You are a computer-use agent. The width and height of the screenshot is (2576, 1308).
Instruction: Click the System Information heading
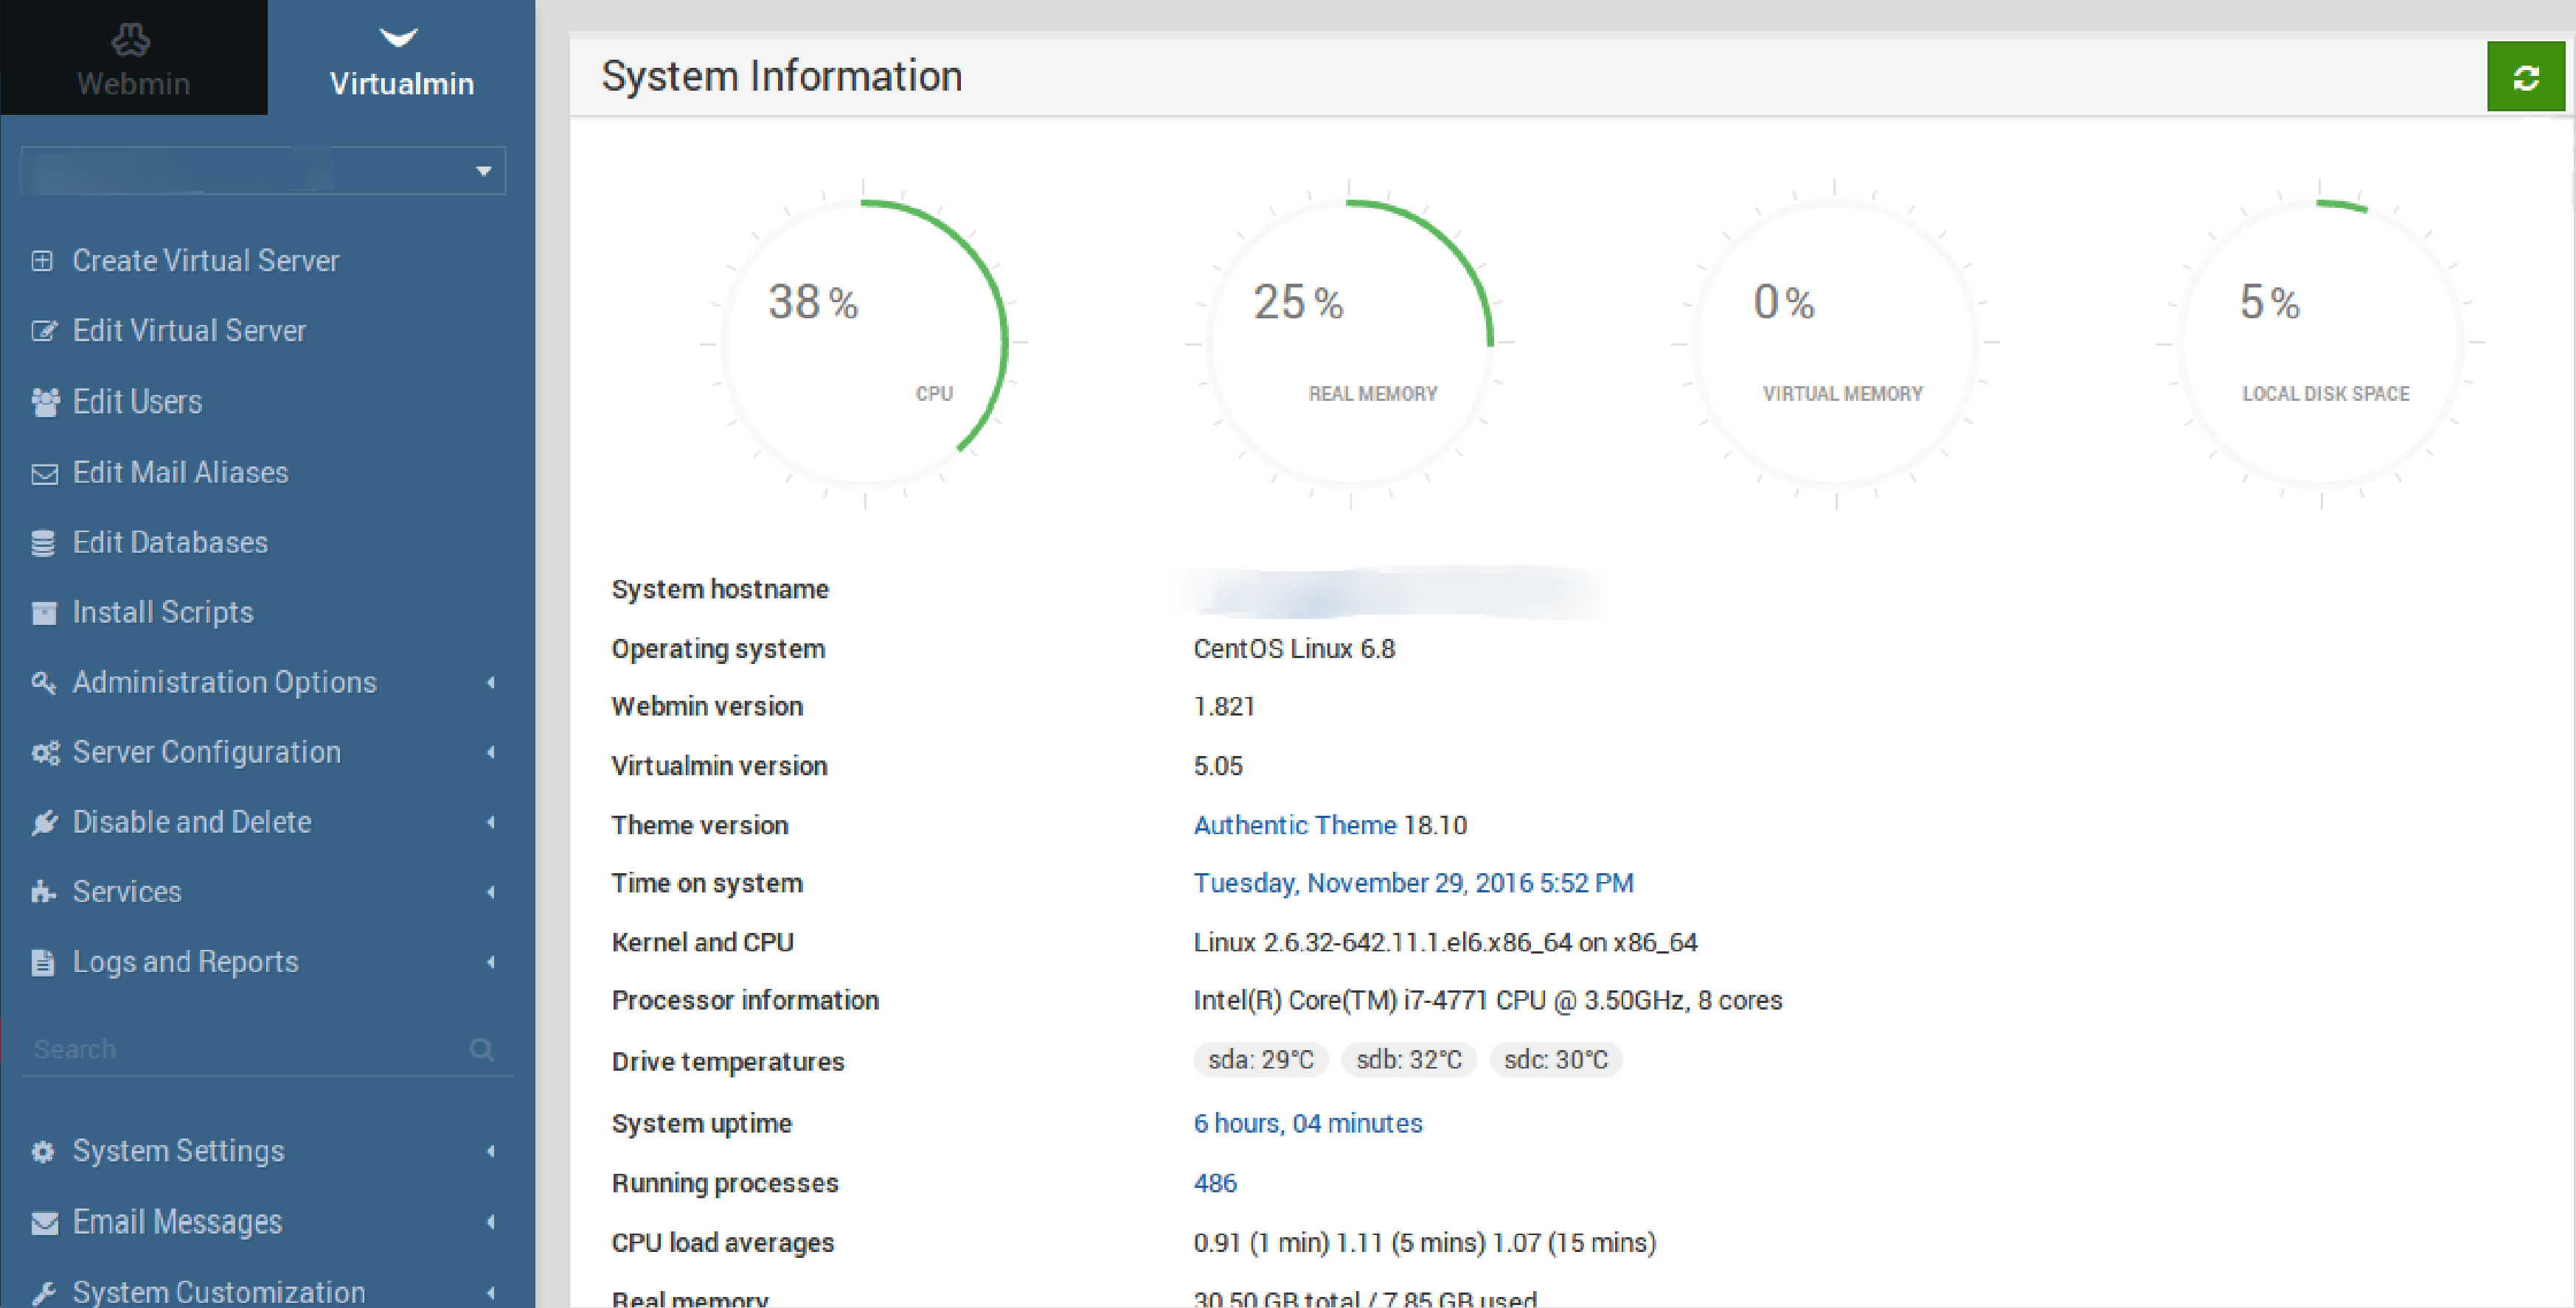click(781, 77)
